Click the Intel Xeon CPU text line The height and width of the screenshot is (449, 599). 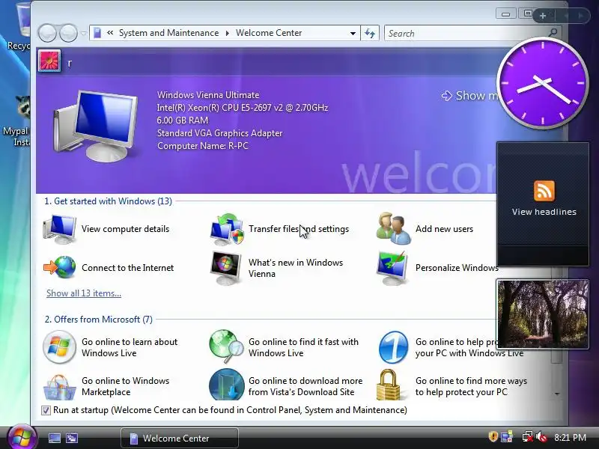tap(243, 108)
